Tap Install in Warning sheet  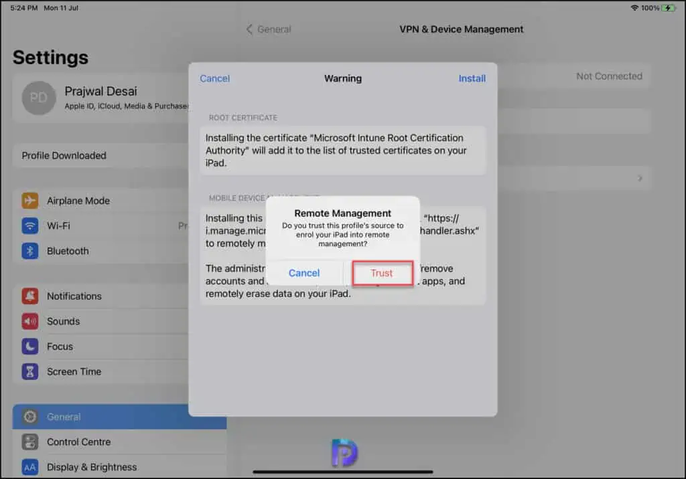[x=472, y=79]
